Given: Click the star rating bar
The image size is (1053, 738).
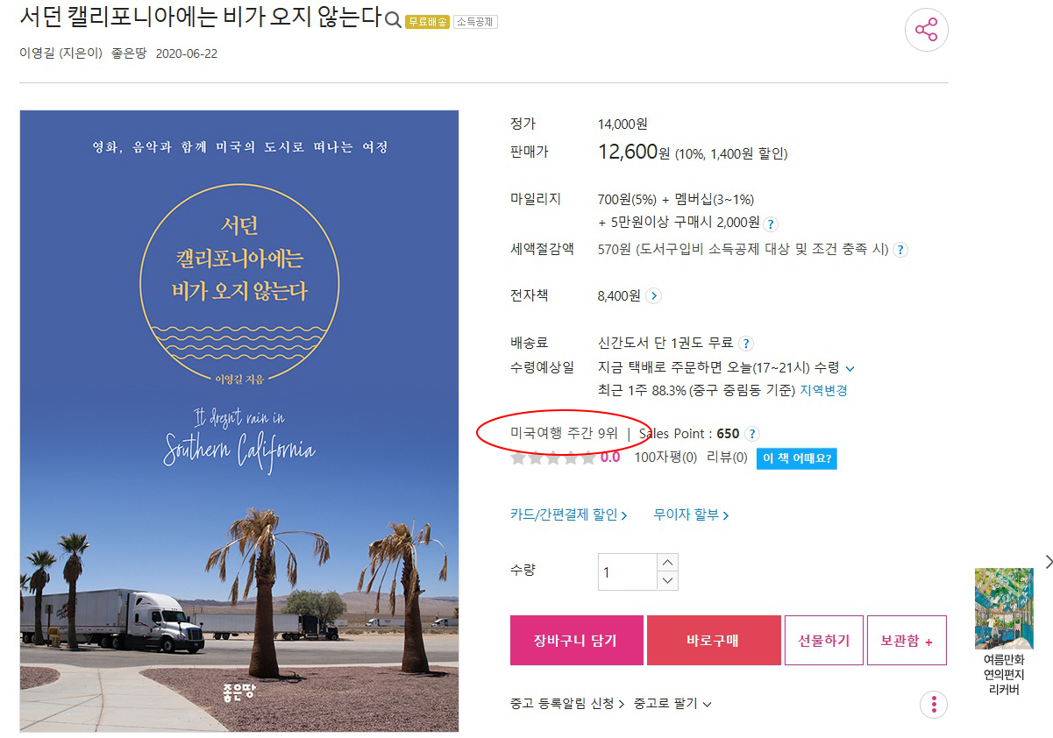Looking at the screenshot, I should pyautogui.click(x=552, y=458).
